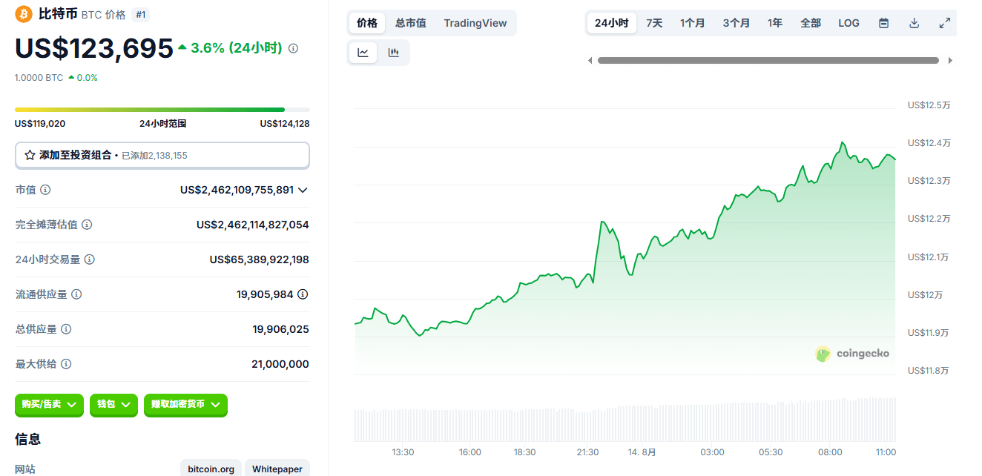Switch to candlestick chart view icon

(x=394, y=53)
